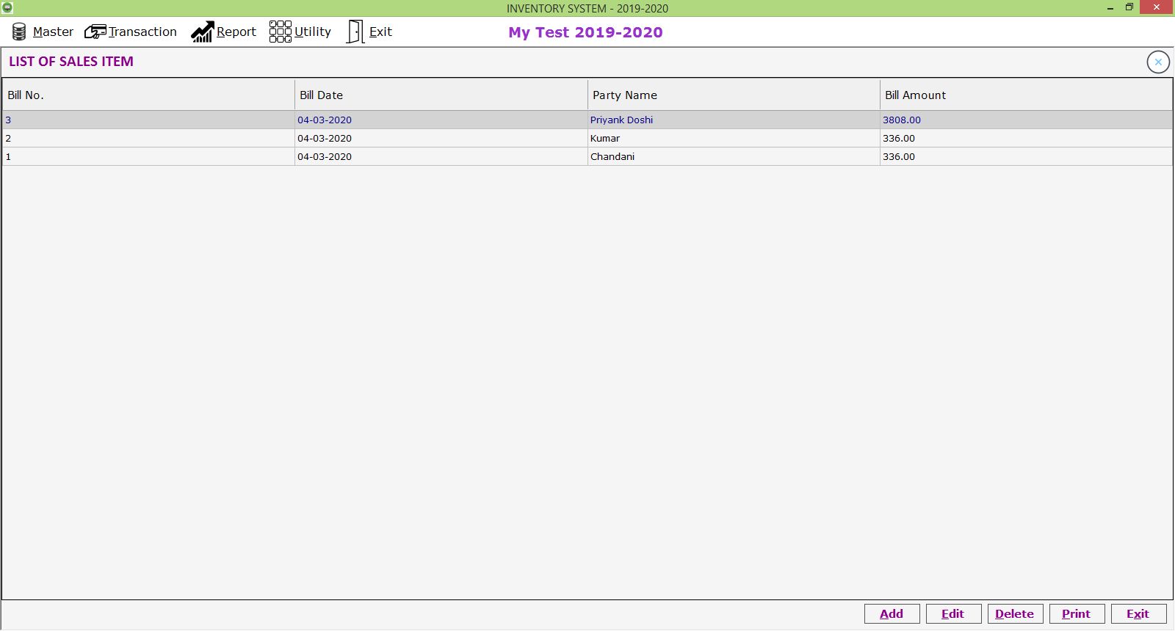The image size is (1175, 631).
Task: Select the Priyank Doshi party cell
Action: tap(734, 120)
